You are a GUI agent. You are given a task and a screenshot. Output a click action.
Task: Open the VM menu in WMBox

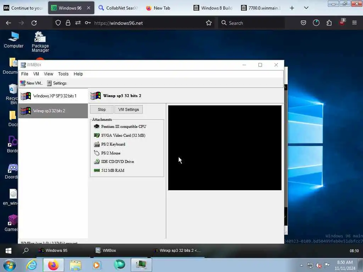36,74
